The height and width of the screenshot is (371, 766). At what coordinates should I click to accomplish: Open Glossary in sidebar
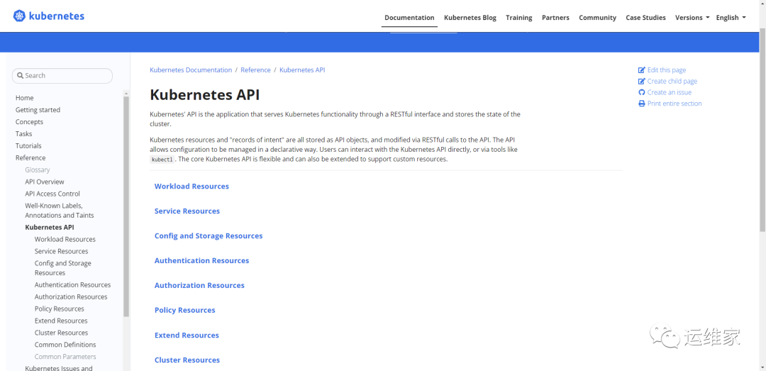(x=38, y=170)
